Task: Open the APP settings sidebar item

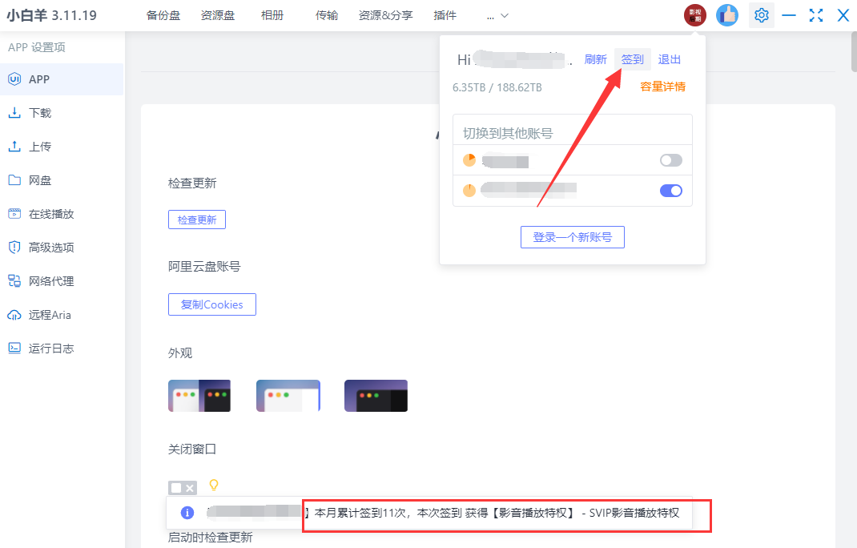Action: point(61,79)
